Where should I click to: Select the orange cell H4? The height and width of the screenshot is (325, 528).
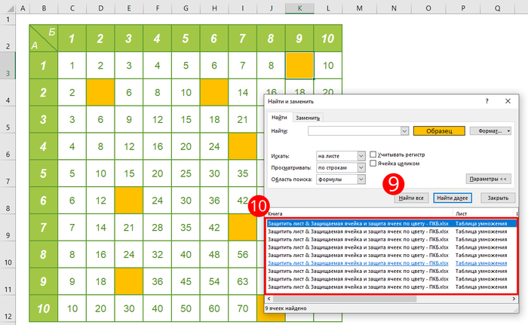click(x=214, y=92)
